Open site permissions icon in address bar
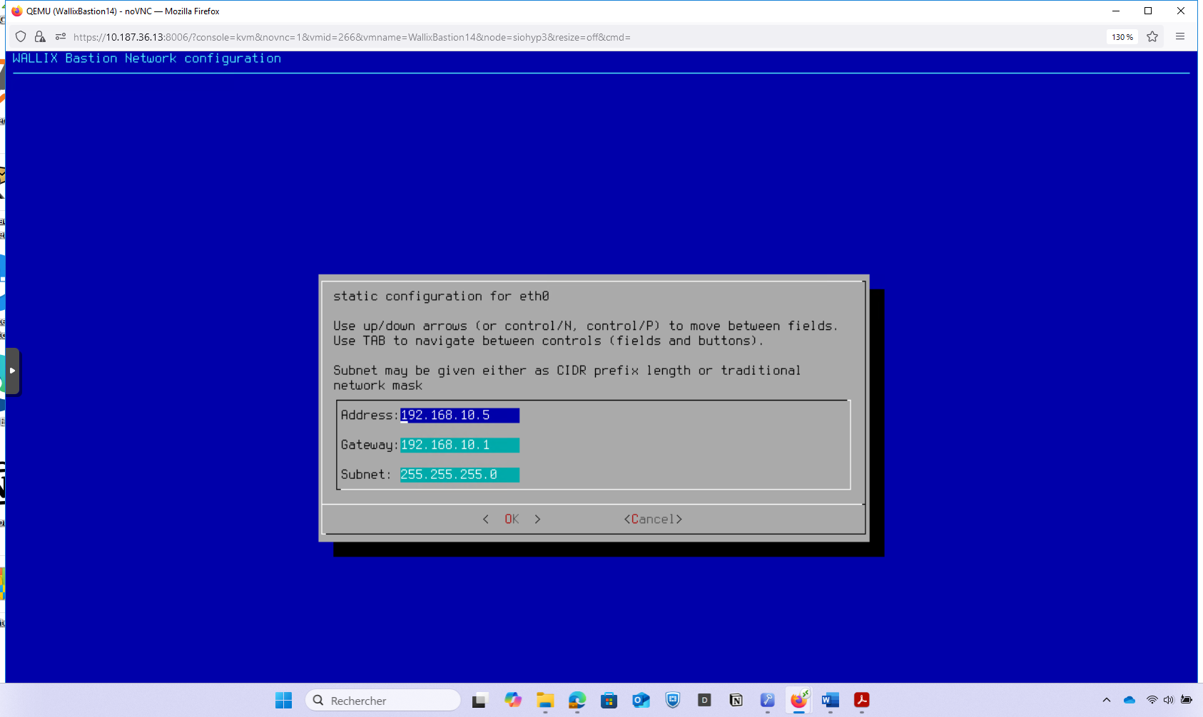Image resolution: width=1203 pixels, height=717 pixels. coord(60,37)
